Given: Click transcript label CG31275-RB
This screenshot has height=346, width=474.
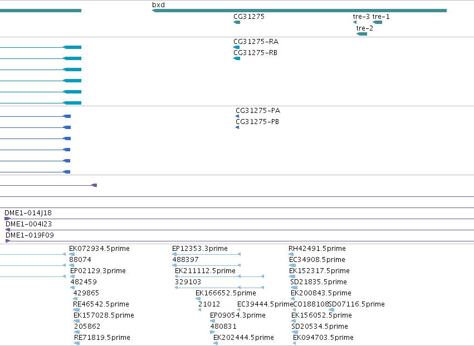Looking at the screenshot, I should [255, 52].
